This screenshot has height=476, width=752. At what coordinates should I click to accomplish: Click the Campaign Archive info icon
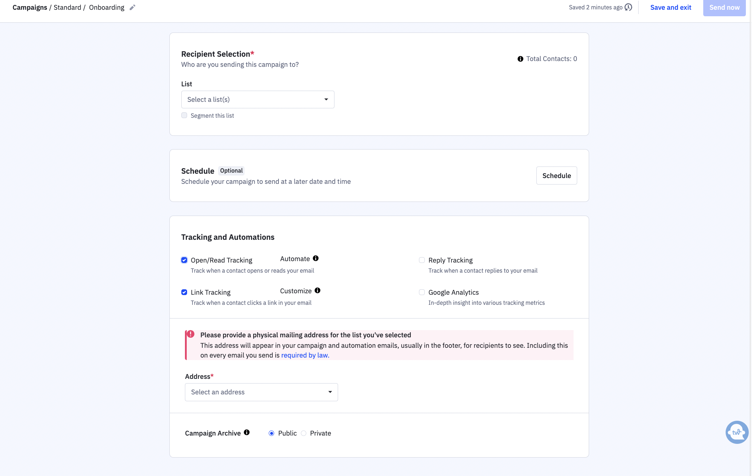tap(247, 433)
